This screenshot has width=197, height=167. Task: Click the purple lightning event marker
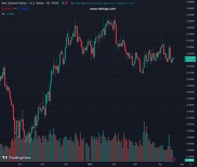tap(174, 159)
